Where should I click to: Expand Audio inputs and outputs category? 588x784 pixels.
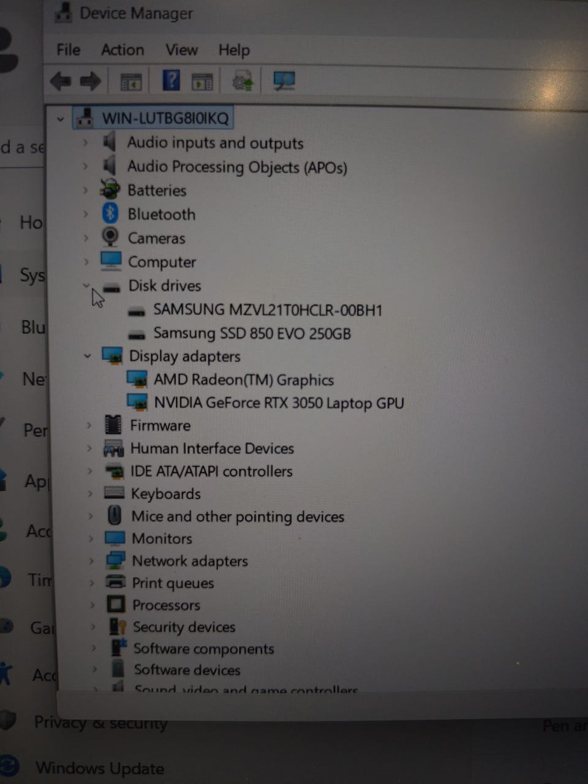85,143
